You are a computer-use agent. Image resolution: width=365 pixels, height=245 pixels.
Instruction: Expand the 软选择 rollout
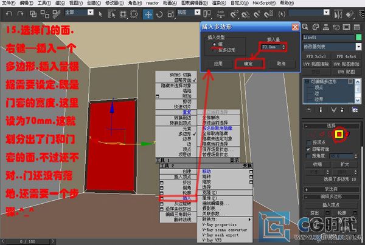331,189
